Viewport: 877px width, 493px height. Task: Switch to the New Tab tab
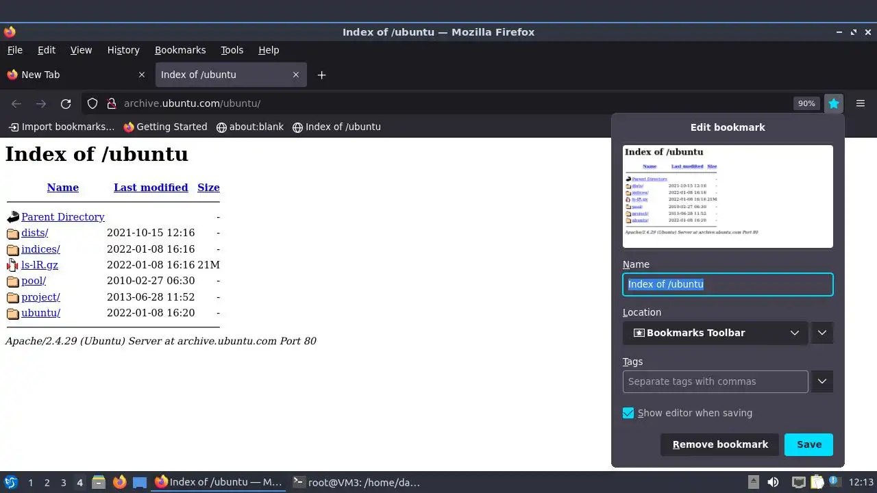click(77, 75)
